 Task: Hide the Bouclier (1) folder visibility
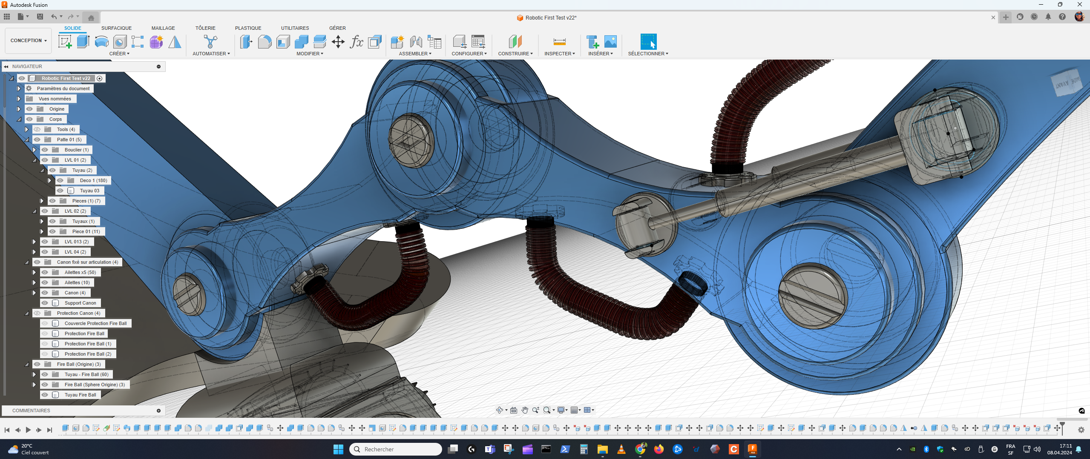[45, 150]
